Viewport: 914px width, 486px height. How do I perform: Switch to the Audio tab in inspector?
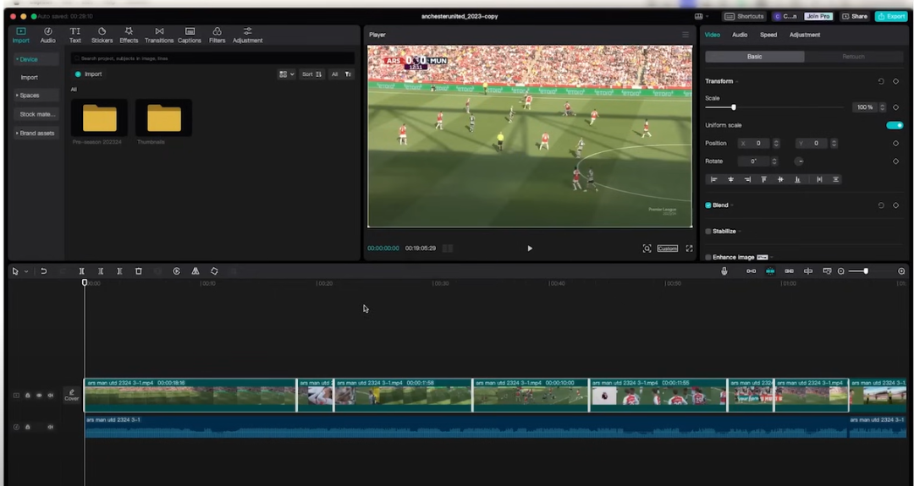(x=740, y=35)
